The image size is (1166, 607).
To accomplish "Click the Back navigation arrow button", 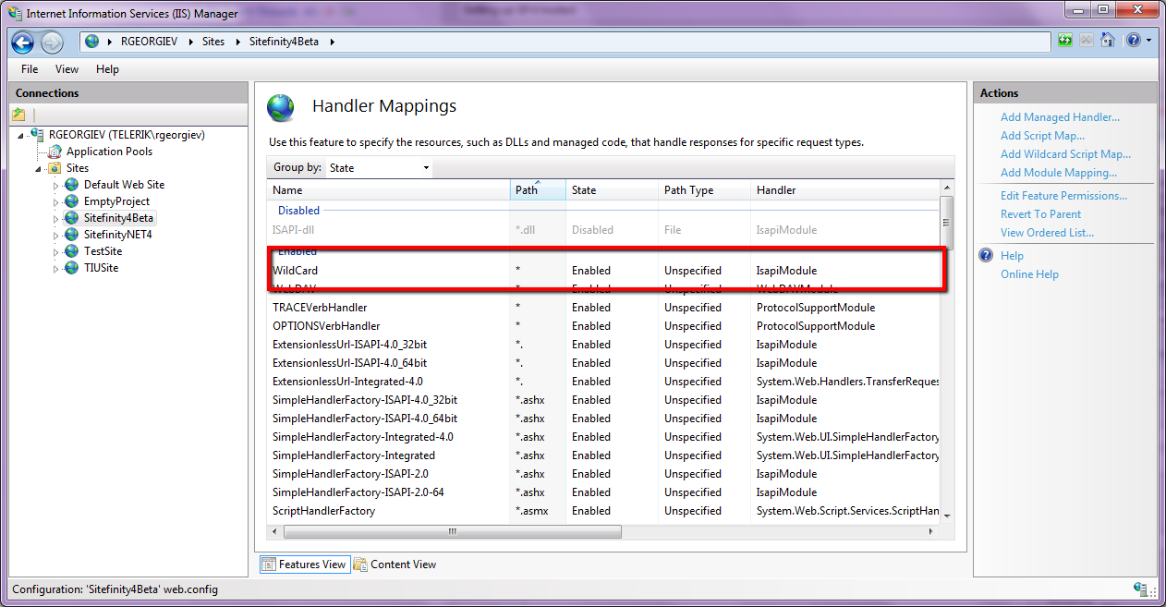I will [x=23, y=42].
